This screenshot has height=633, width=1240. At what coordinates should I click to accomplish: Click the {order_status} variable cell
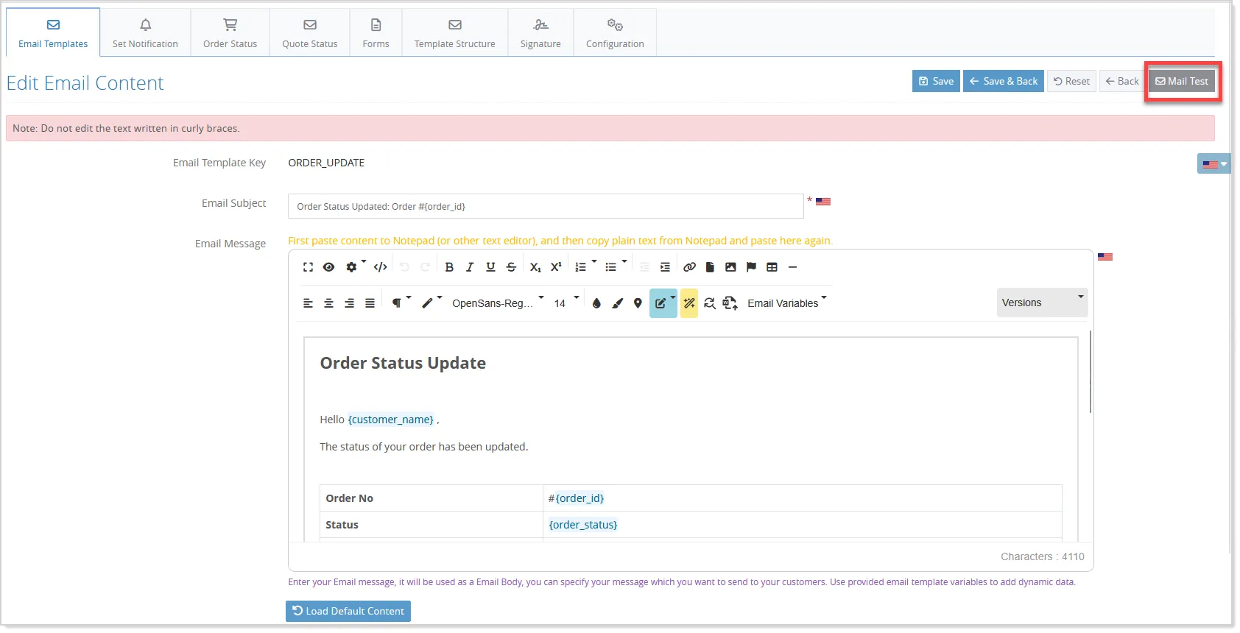click(x=583, y=525)
